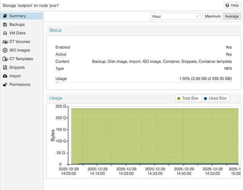Click the storage Usage progress bar
Screen dimensions: 243x190
143,82
